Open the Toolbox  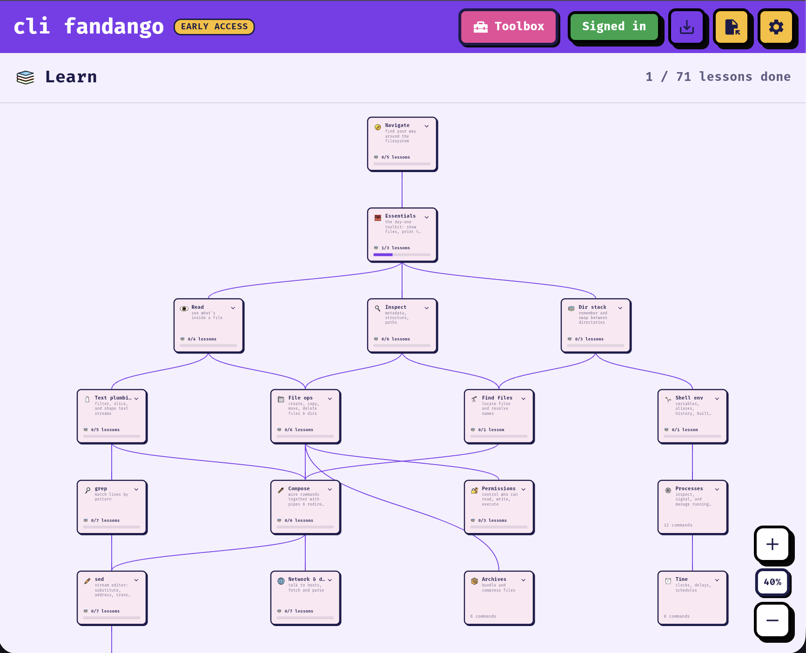[x=509, y=27]
